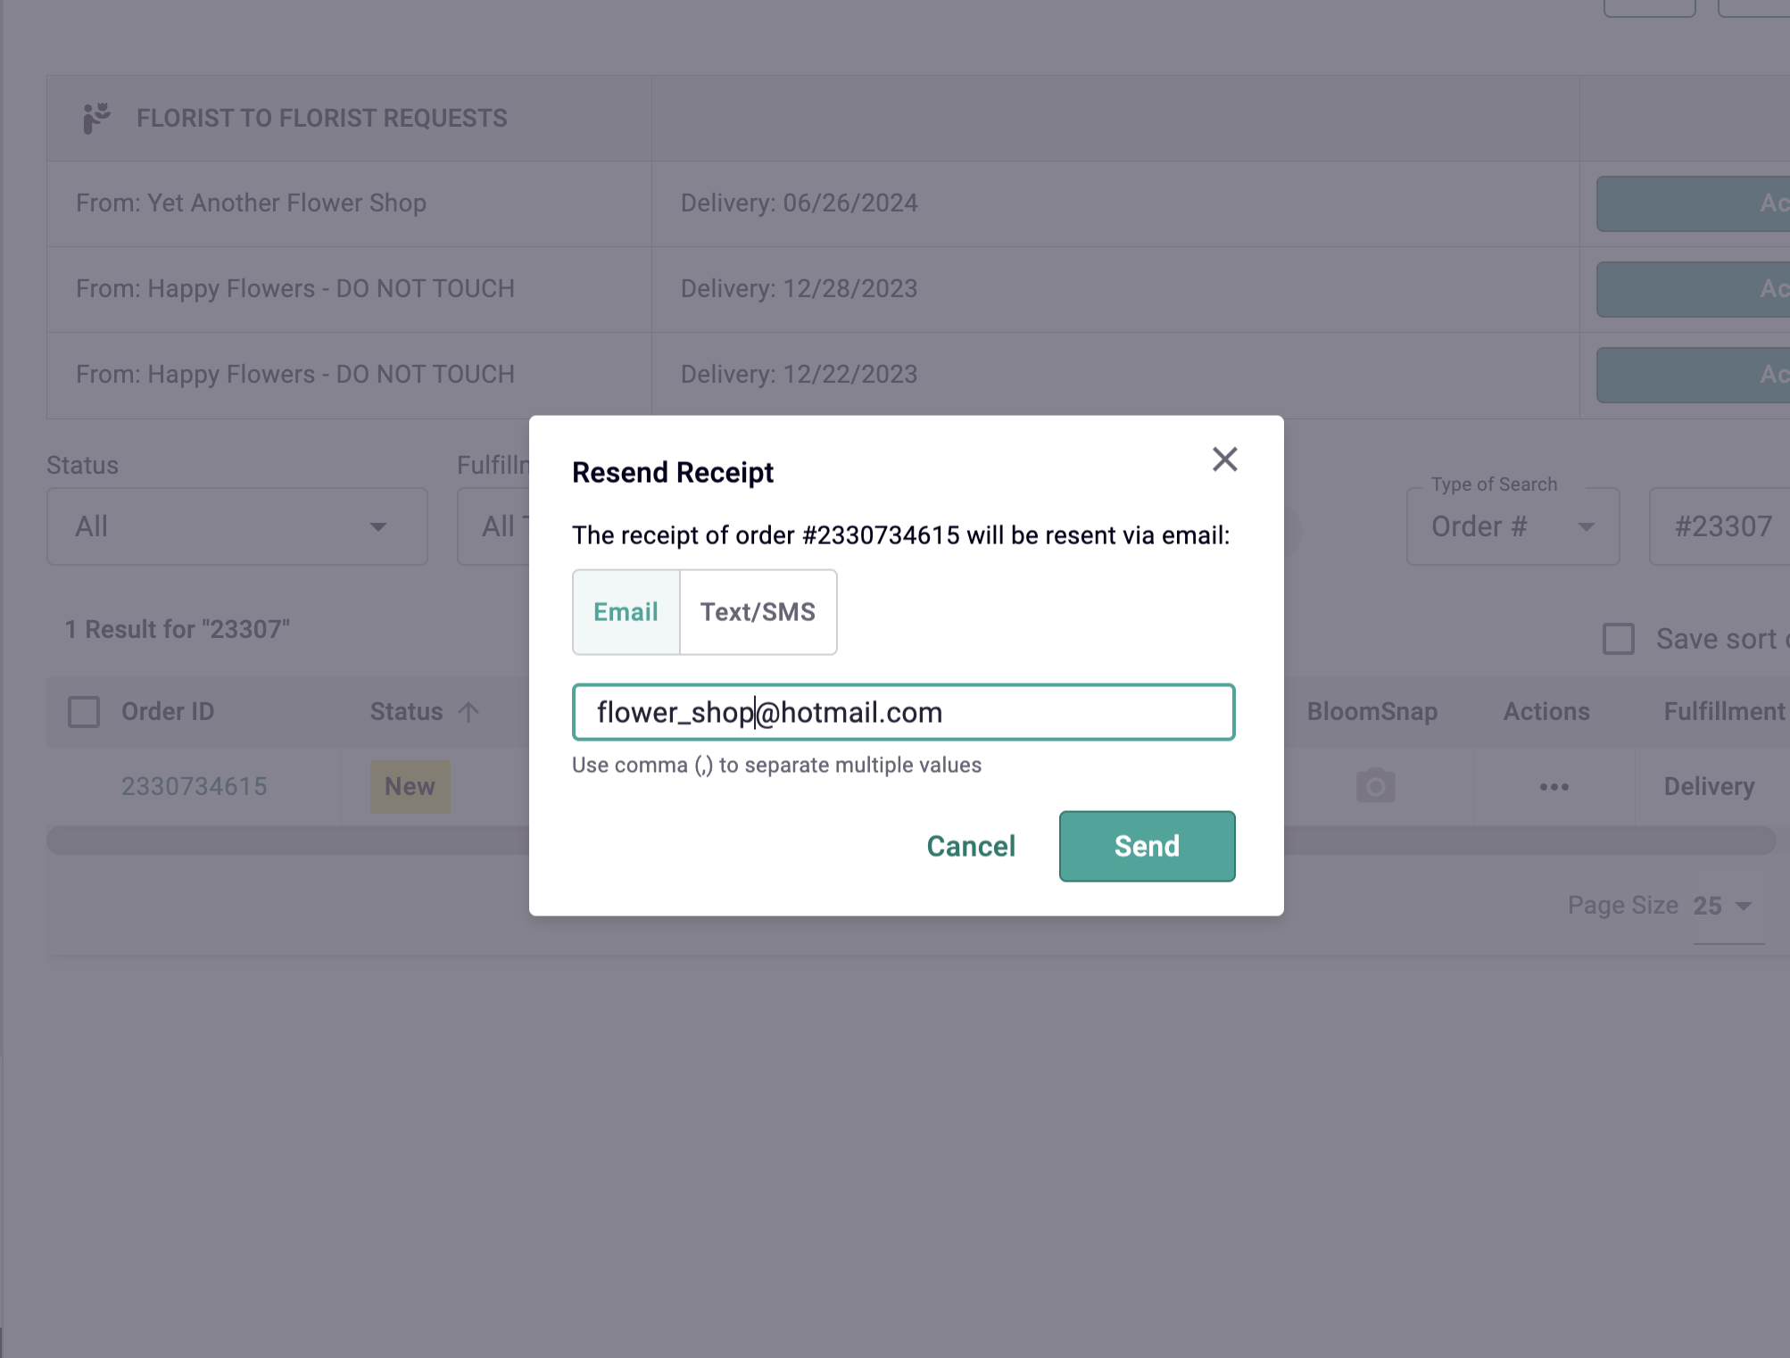Select the Email tab
1790x1358 pixels.
pyautogui.click(x=626, y=612)
